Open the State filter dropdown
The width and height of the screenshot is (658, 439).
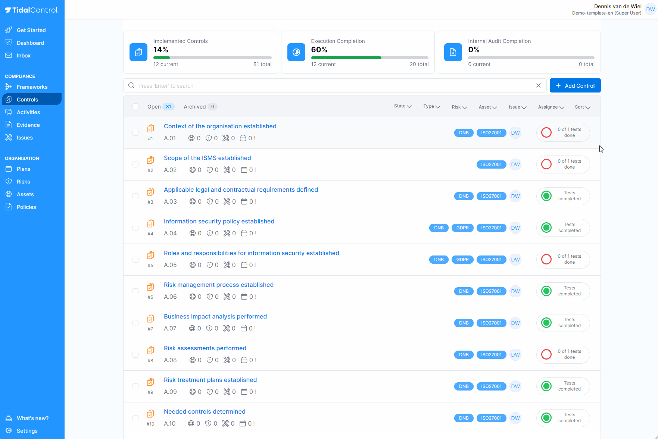(403, 106)
